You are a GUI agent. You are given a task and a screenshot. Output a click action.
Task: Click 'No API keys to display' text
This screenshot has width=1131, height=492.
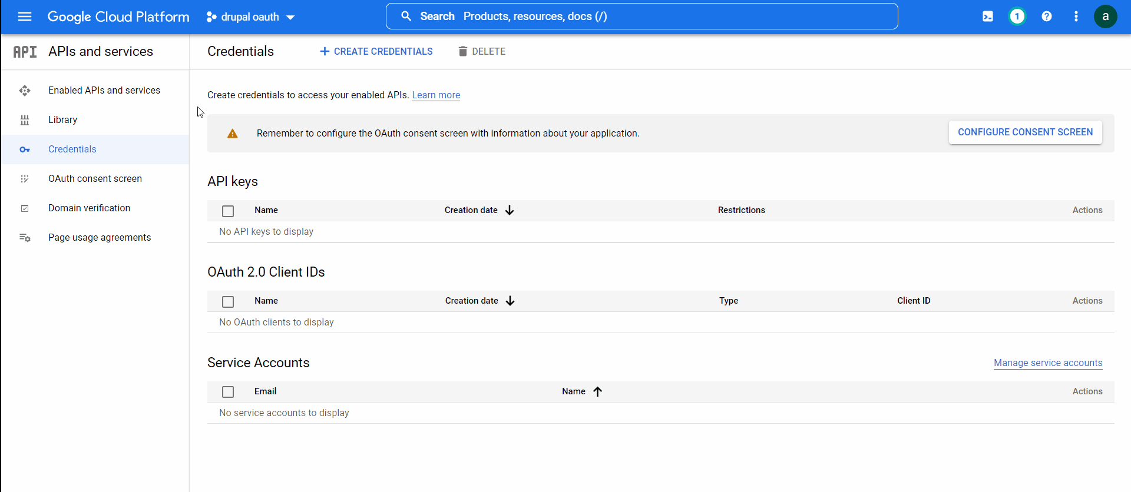(266, 231)
